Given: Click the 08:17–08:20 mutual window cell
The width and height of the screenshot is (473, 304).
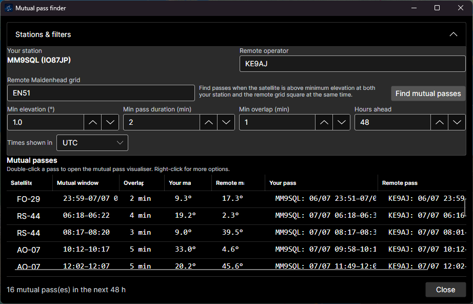Looking at the screenshot, I should tap(86, 232).
